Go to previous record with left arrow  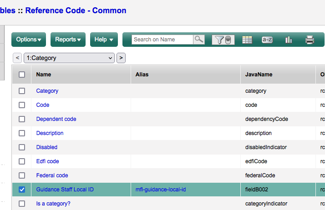coord(17,58)
